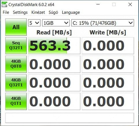This screenshot has height=126, width=139.
Task: Open the Kinézet menu
Action: pos(38,12)
